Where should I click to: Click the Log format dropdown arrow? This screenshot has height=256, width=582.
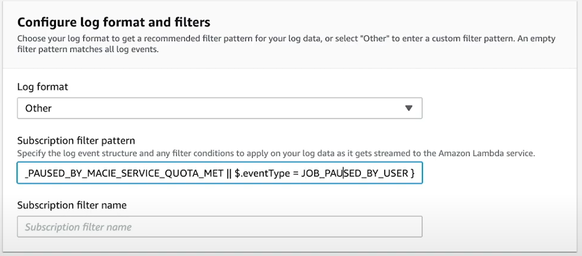pos(409,108)
